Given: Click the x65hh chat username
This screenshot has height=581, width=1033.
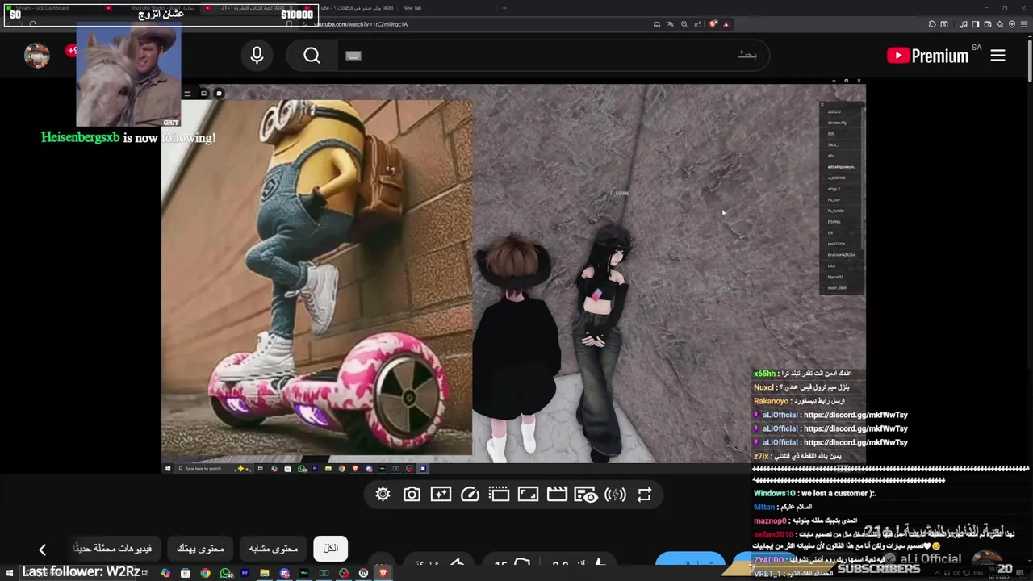Looking at the screenshot, I should (764, 374).
